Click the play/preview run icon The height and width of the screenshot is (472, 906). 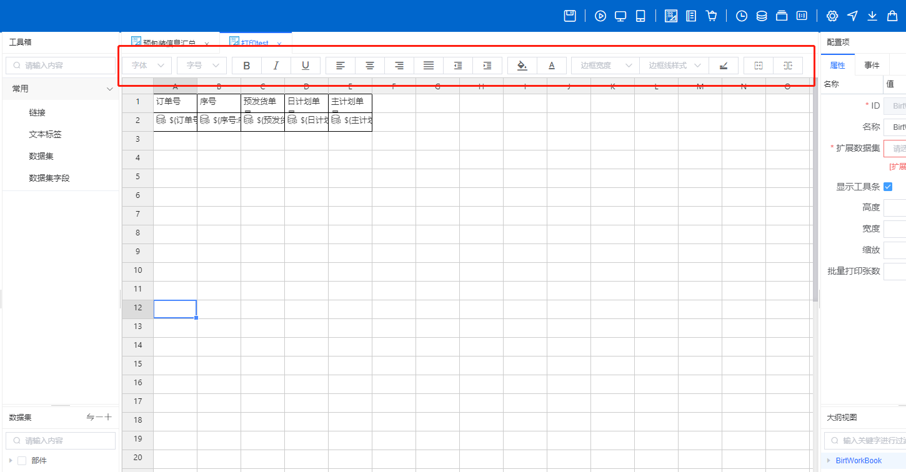pyautogui.click(x=600, y=16)
